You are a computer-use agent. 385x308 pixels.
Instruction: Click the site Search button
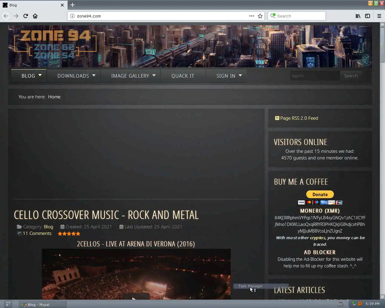tap(351, 76)
